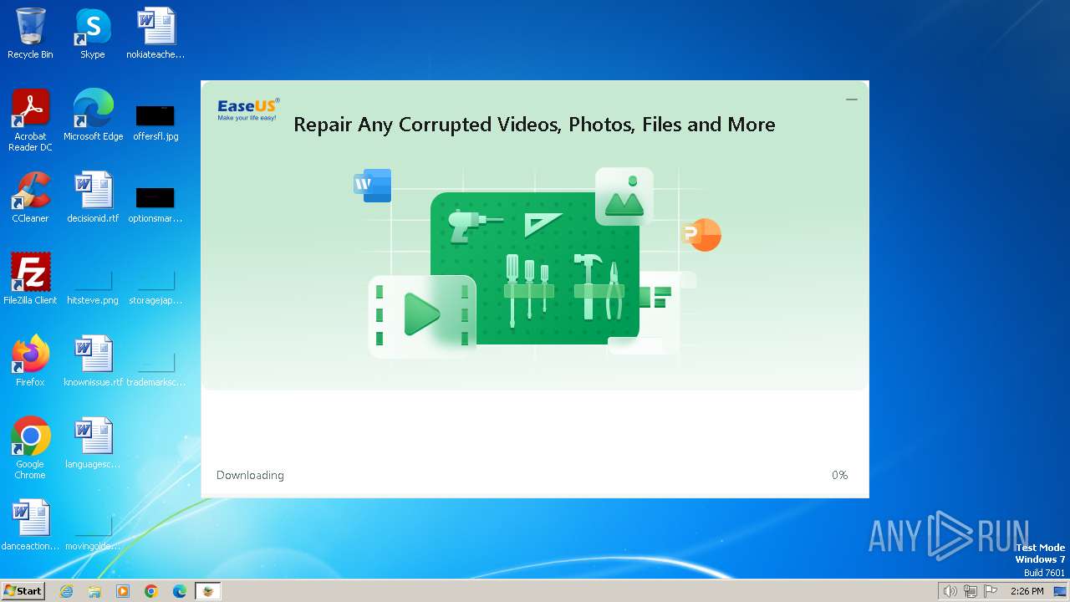This screenshot has width=1070, height=602.
Task: Launch FileZilla Client shortcut
Action: pos(30,279)
